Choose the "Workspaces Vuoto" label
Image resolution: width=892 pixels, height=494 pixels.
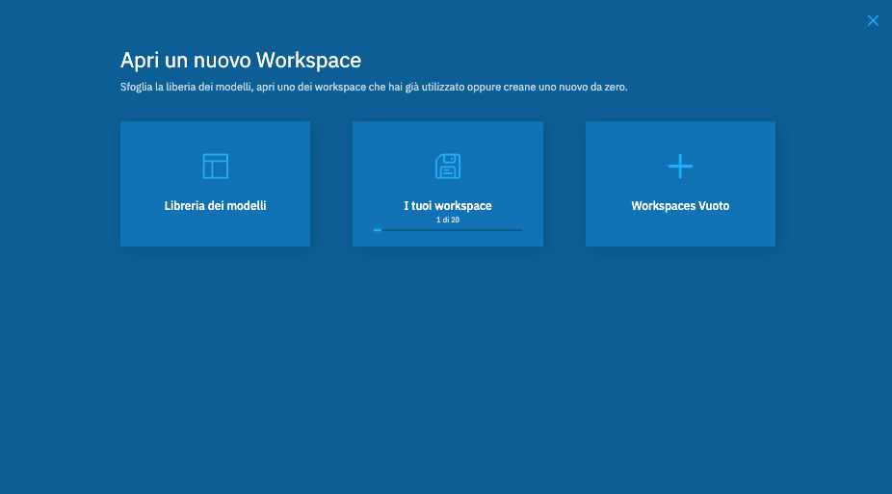coord(680,206)
